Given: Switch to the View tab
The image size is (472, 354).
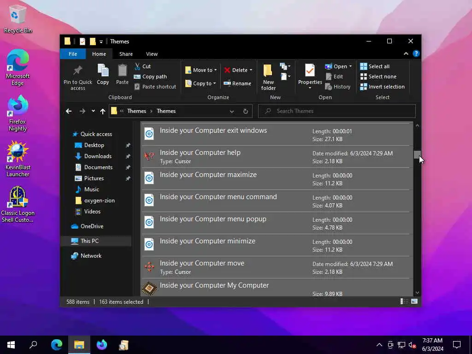Looking at the screenshot, I should [x=152, y=54].
